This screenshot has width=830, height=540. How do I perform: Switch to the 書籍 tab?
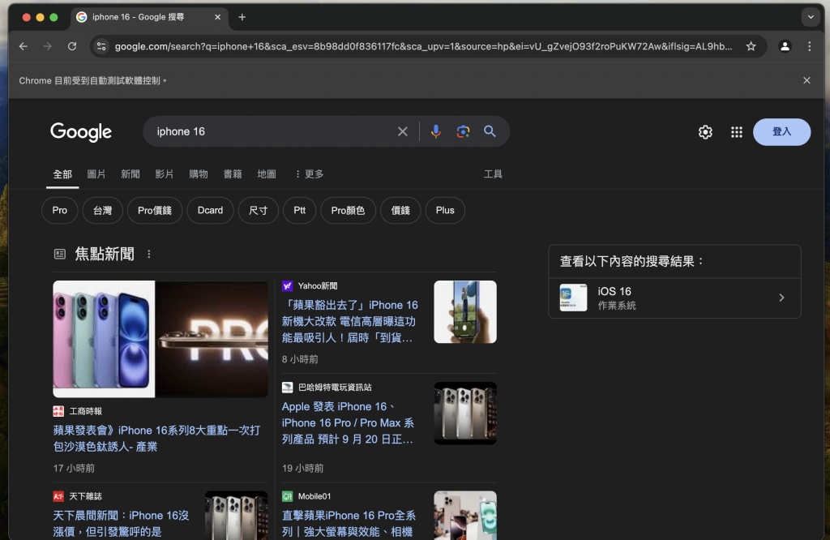click(x=233, y=174)
